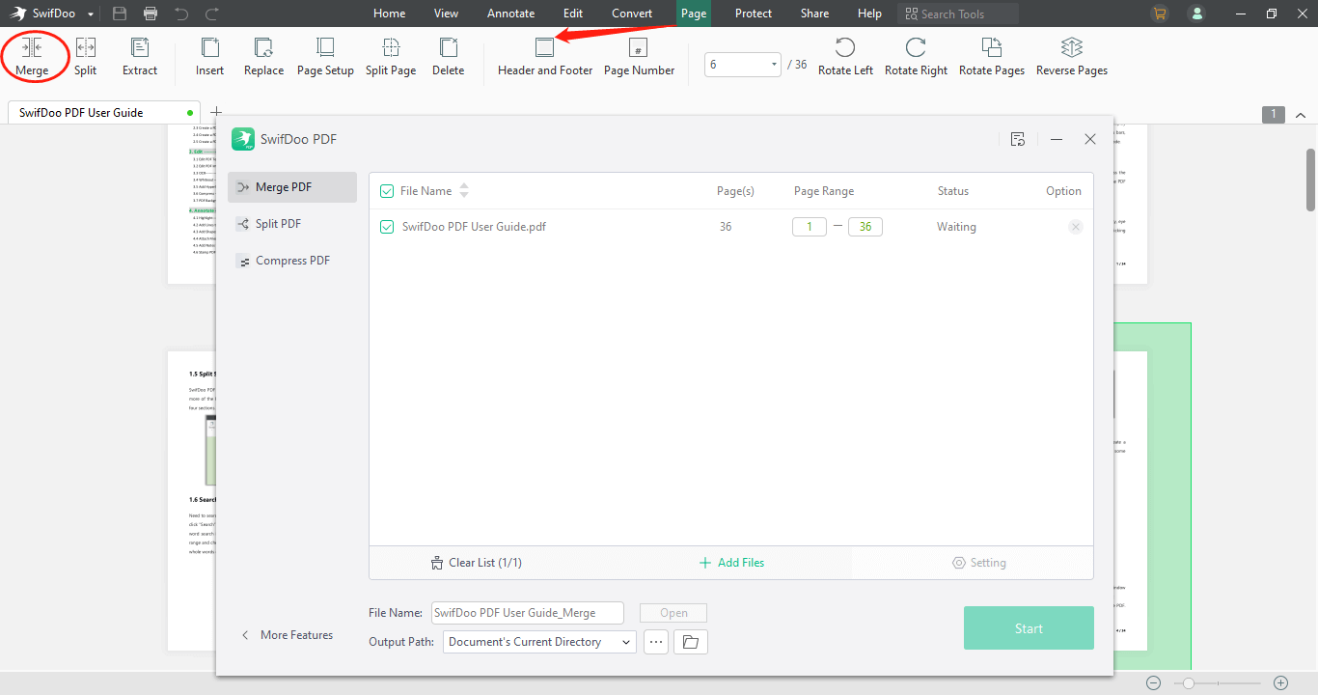The image size is (1318, 695).
Task: Save the document with the floppy icon
Action: pos(120,14)
